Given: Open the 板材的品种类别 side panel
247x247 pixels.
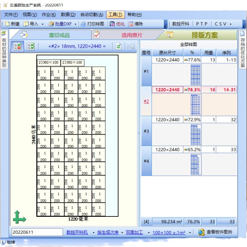Looking at the screenshot, I should point(4,50).
